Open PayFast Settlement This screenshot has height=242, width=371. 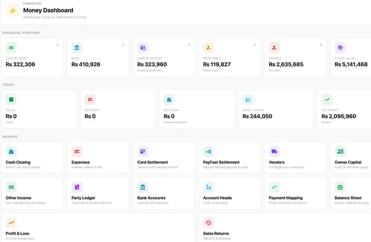[230, 157]
